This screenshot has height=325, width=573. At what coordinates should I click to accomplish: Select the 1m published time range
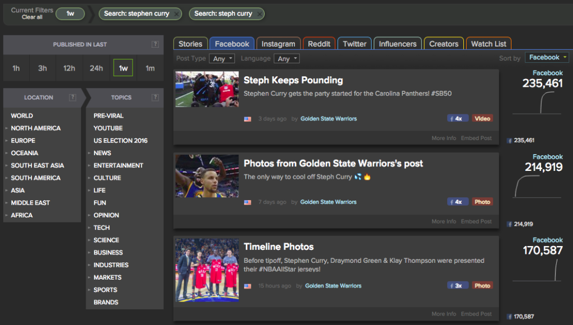pos(150,68)
